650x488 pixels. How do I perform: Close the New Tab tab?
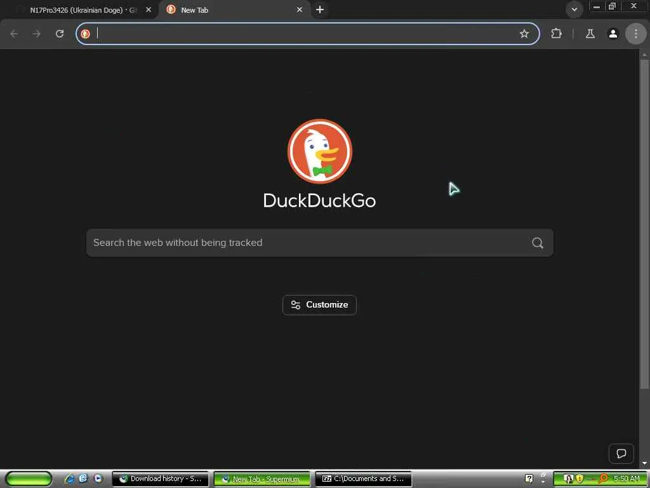(300, 10)
